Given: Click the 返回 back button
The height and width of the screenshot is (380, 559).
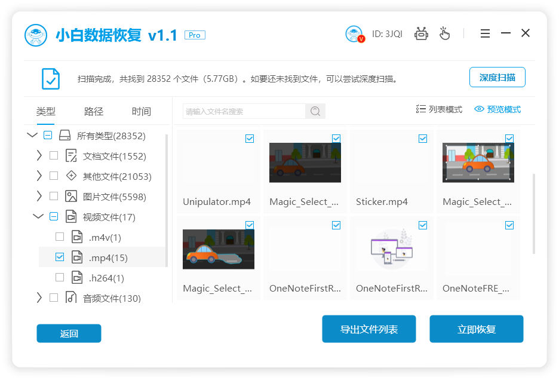Looking at the screenshot, I should click(x=69, y=333).
